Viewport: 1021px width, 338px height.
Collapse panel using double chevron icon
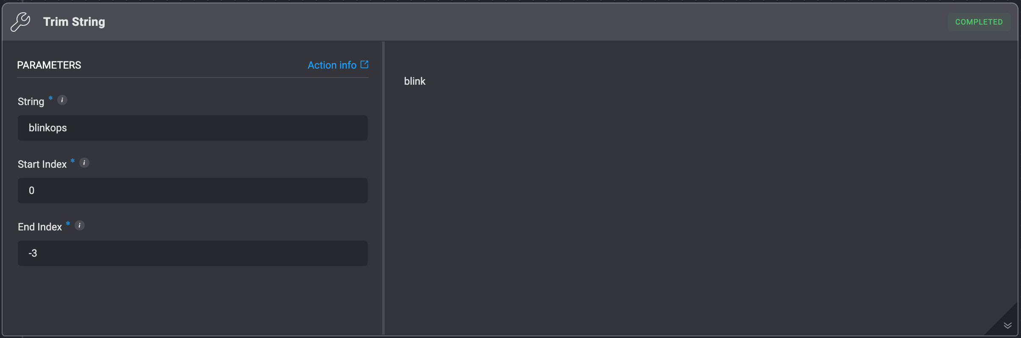pyautogui.click(x=1008, y=325)
